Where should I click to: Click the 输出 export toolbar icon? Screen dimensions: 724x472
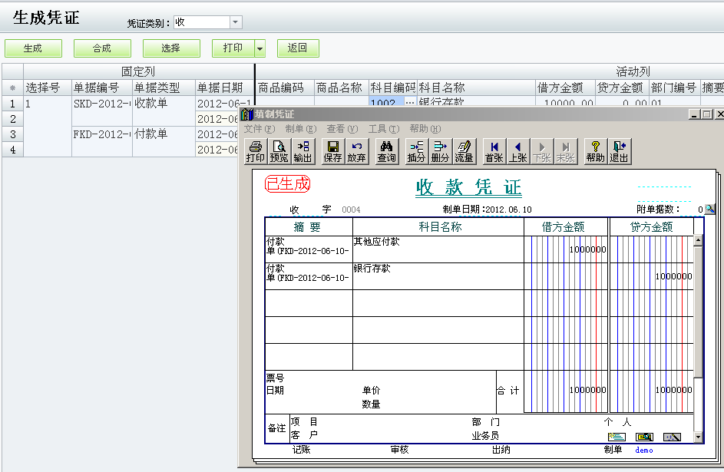click(x=303, y=151)
